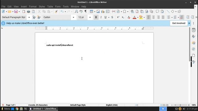This screenshot has width=198, height=111.
Task: Apply the yellow highlighting color swatch
Action: (x=141, y=17)
